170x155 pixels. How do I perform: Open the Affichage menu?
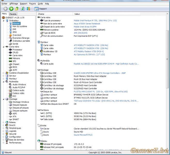point(14,4)
